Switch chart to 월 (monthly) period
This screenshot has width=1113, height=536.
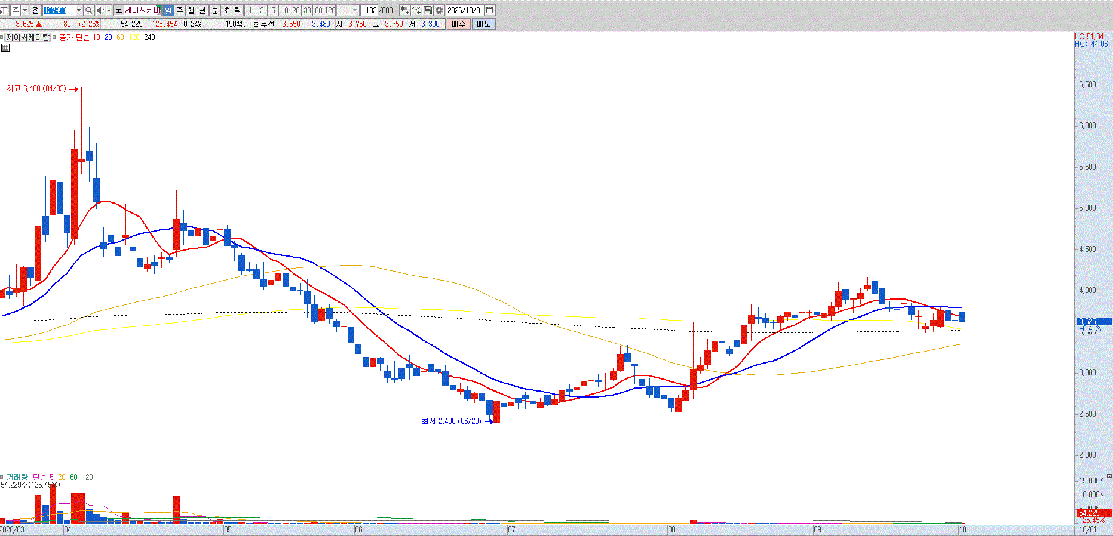(191, 10)
